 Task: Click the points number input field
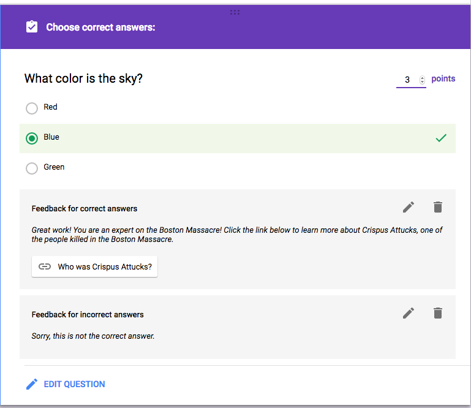click(x=407, y=80)
